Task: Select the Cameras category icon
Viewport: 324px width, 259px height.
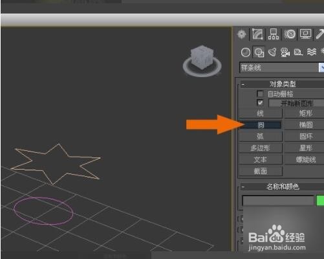Action: pyautogui.click(x=285, y=52)
